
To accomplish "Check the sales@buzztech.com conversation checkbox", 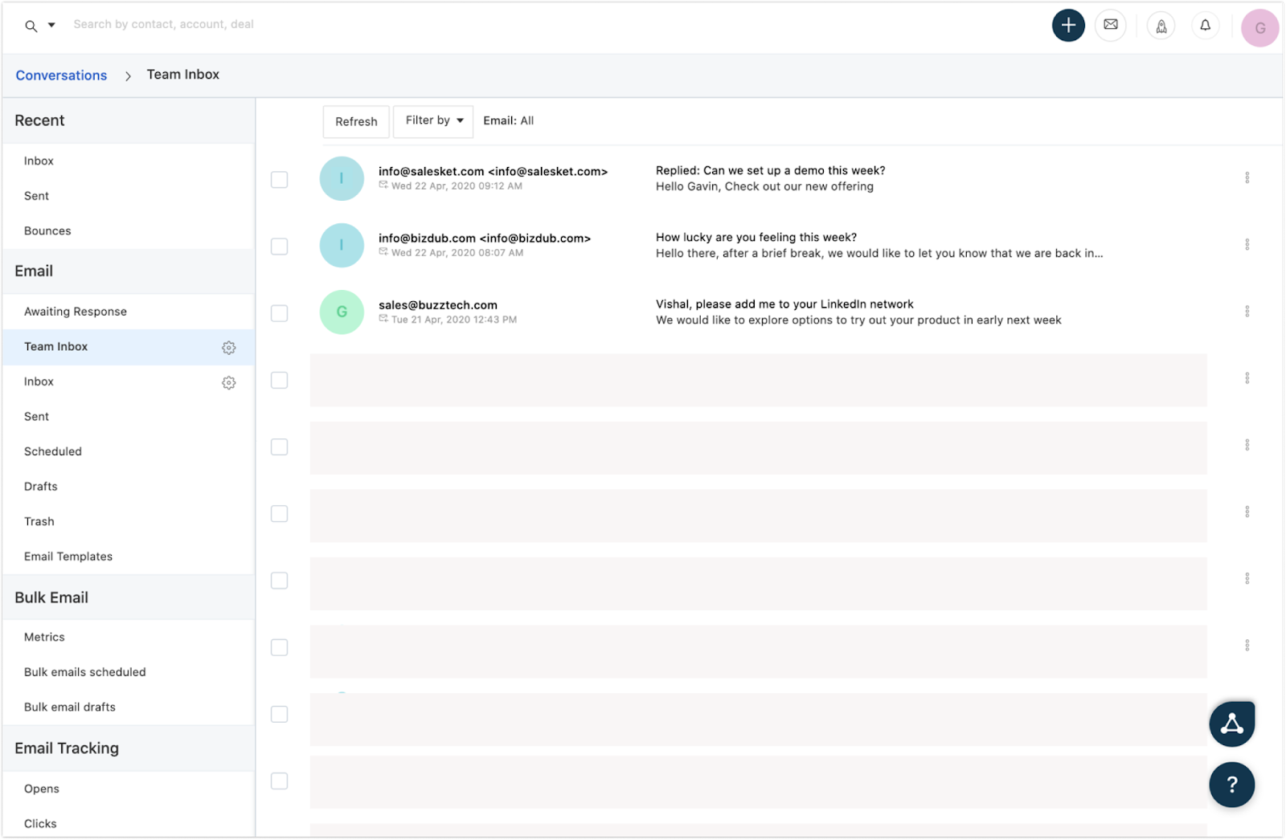I will pos(279,313).
